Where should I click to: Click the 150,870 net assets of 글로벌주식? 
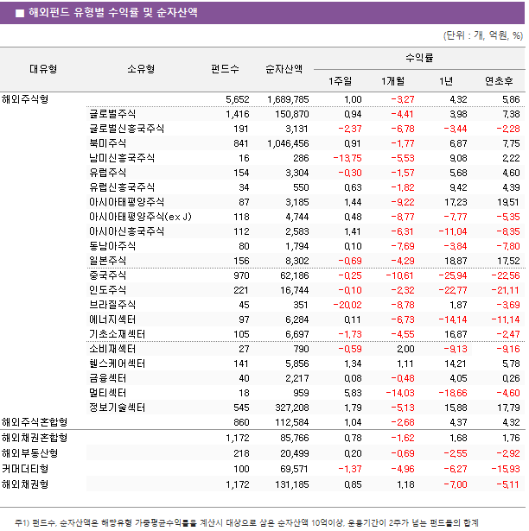[292, 114]
